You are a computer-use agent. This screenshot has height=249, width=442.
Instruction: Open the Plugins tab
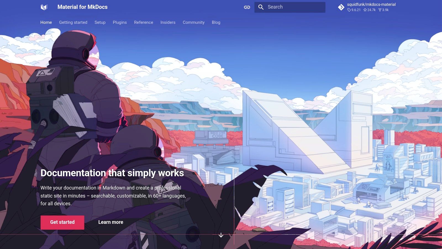tap(120, 22)
